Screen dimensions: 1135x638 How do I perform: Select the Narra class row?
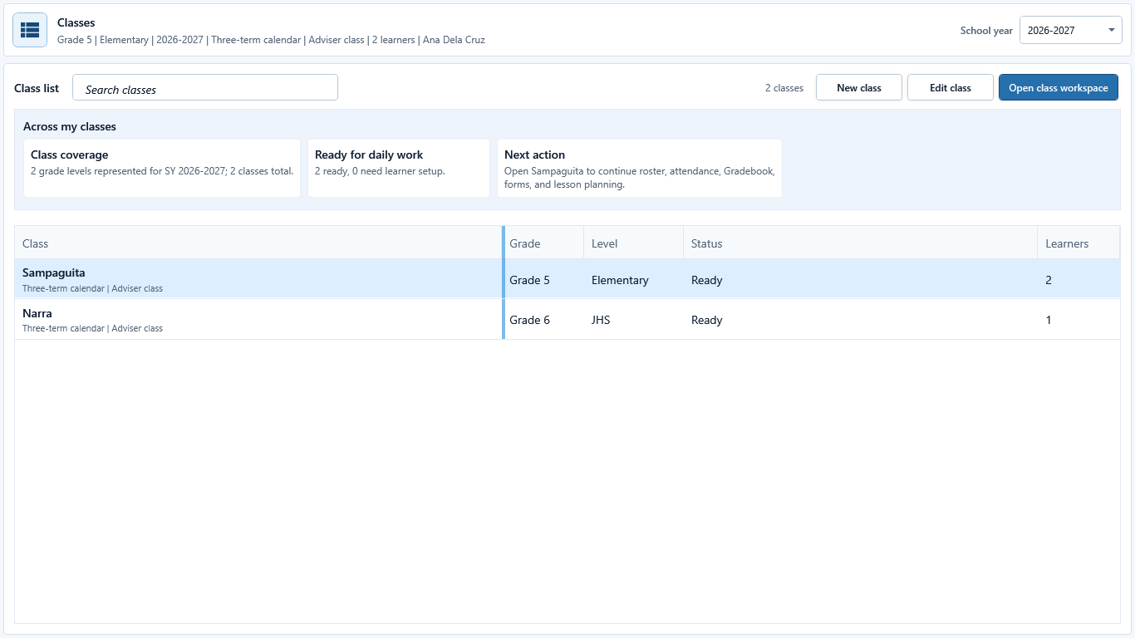[x=567, y=320]
